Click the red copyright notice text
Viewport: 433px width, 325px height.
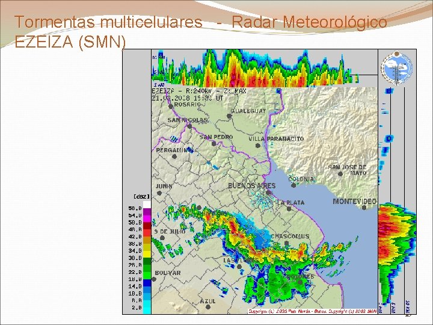313,311
